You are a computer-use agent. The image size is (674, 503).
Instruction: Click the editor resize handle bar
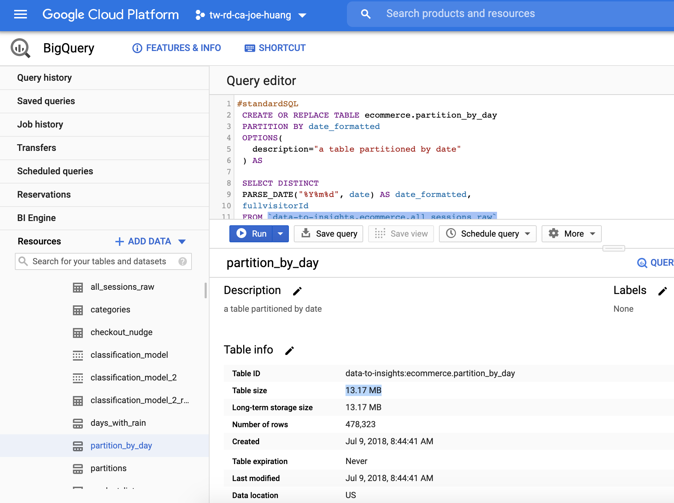click(x=614, y=248)
